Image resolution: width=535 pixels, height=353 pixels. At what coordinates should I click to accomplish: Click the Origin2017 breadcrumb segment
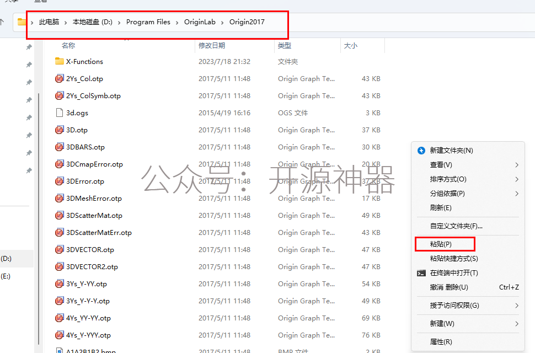(247, 22)
